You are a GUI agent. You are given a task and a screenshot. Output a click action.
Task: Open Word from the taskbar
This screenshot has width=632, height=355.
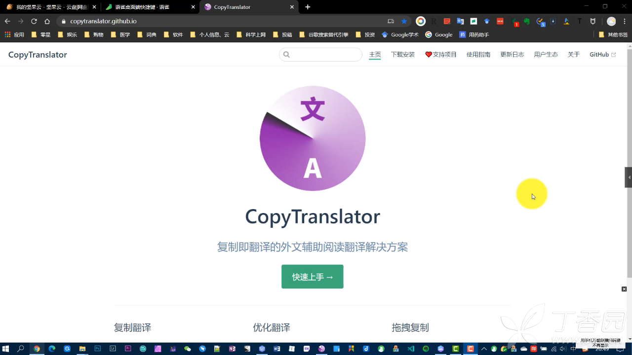(x=277, y=349)
